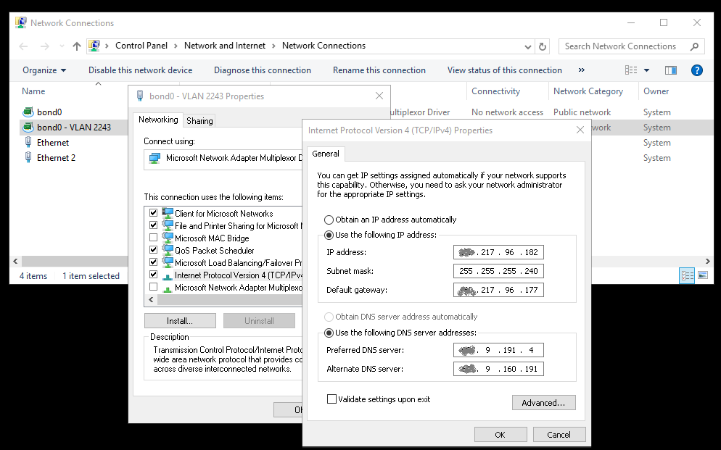Uncheck Microsoft Load Balancing/Failover checkbox
This screenshot has width=721, height=450.
tap(154, 262)
